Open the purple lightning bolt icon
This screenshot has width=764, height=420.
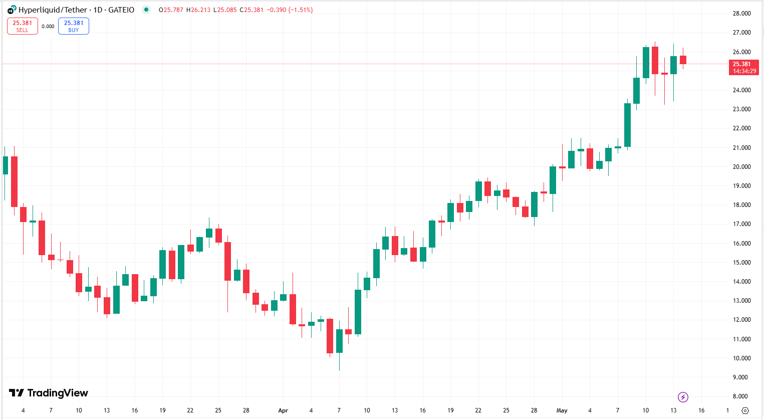coord(683,397)
